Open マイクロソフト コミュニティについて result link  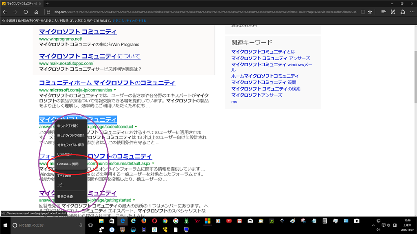tap(90, 56)
